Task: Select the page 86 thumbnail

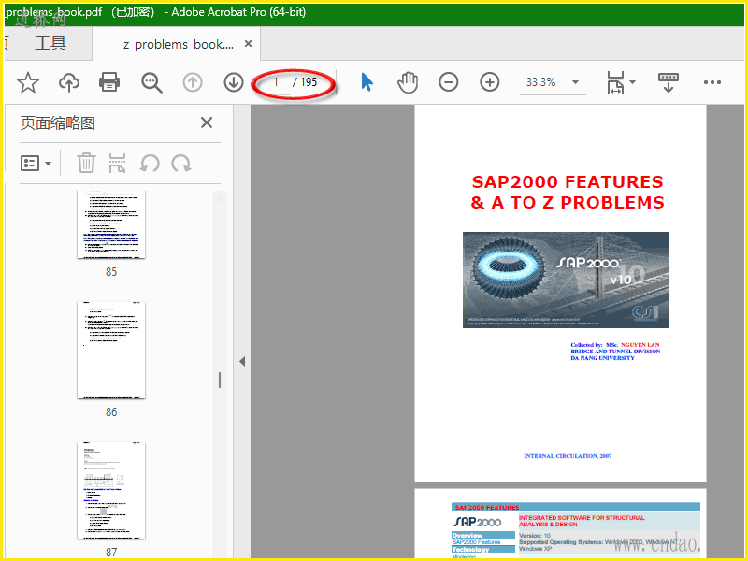Action: pyautogui.click(x=111, y=350)
